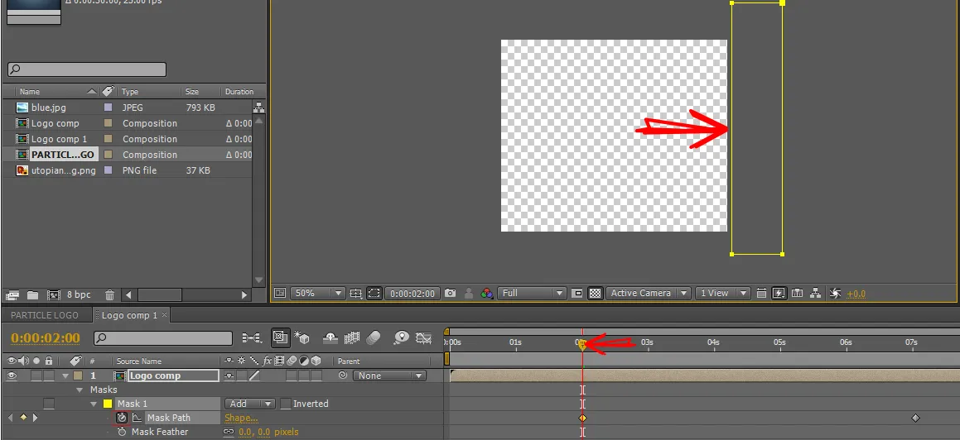Switch to the PARTICLE LOGO tab
The height and width of the screenshot is (440, 960).
tap(45, 315)
